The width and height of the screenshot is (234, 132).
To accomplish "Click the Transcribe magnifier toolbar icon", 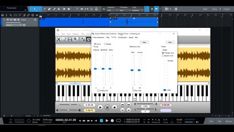I will click(76, 39).
